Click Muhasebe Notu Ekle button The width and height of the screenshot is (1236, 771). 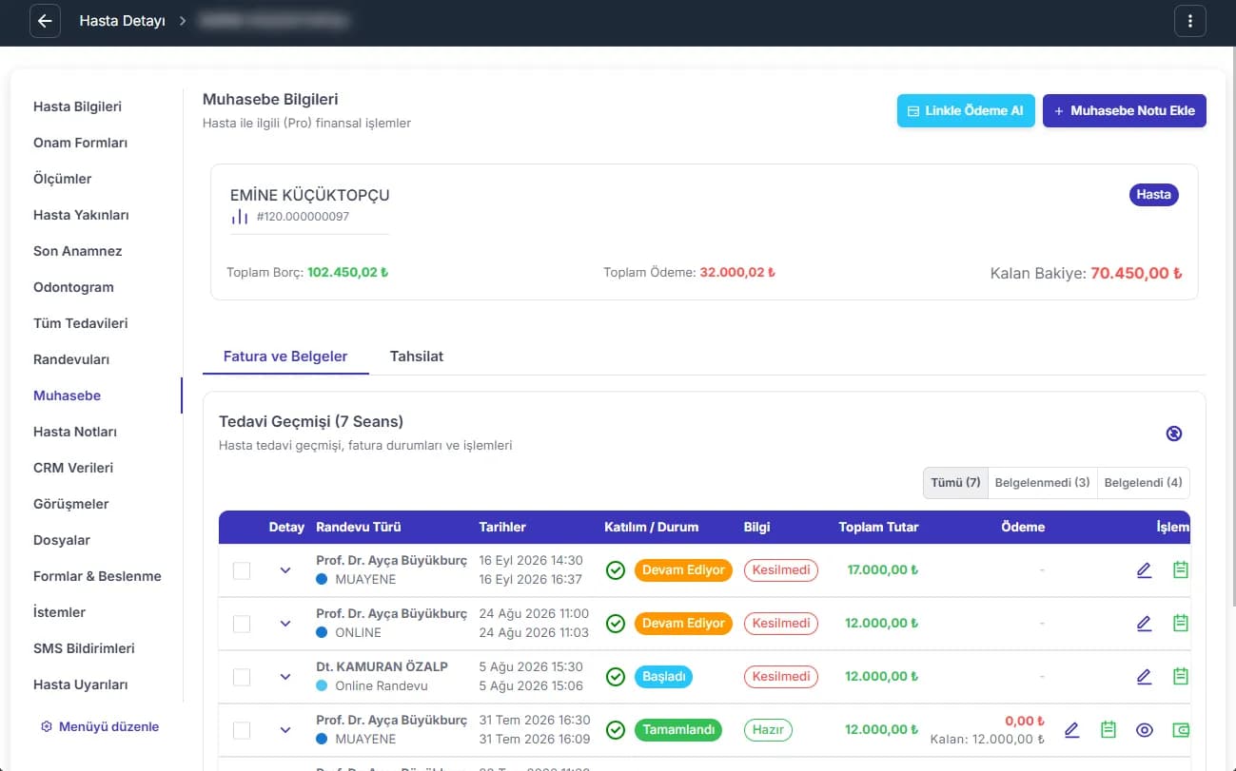1125,110
